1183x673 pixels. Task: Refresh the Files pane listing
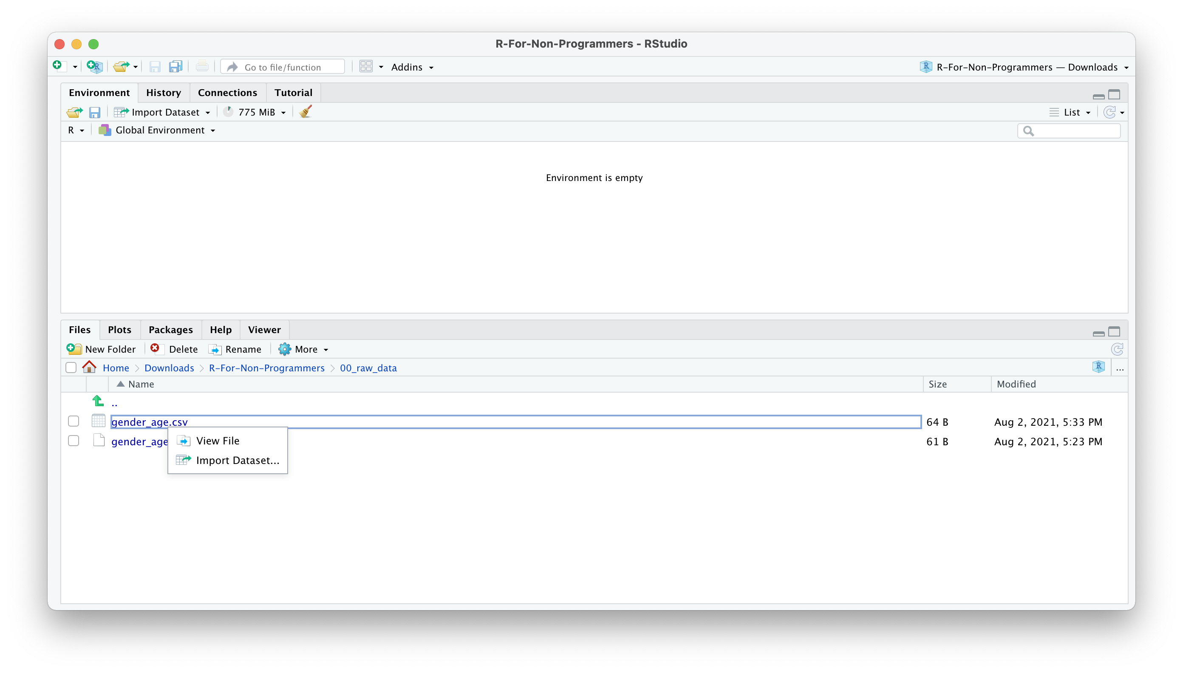click(x=1117, y=349)
